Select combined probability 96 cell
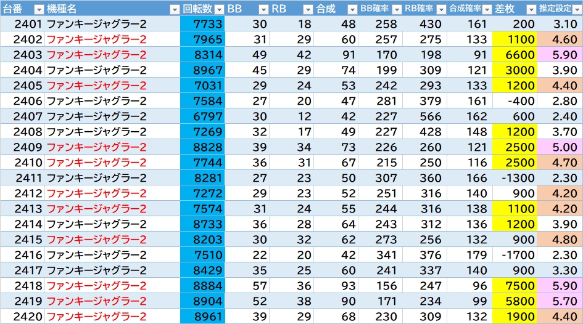This screenshot has width=583, height=324. coord(469,285)
